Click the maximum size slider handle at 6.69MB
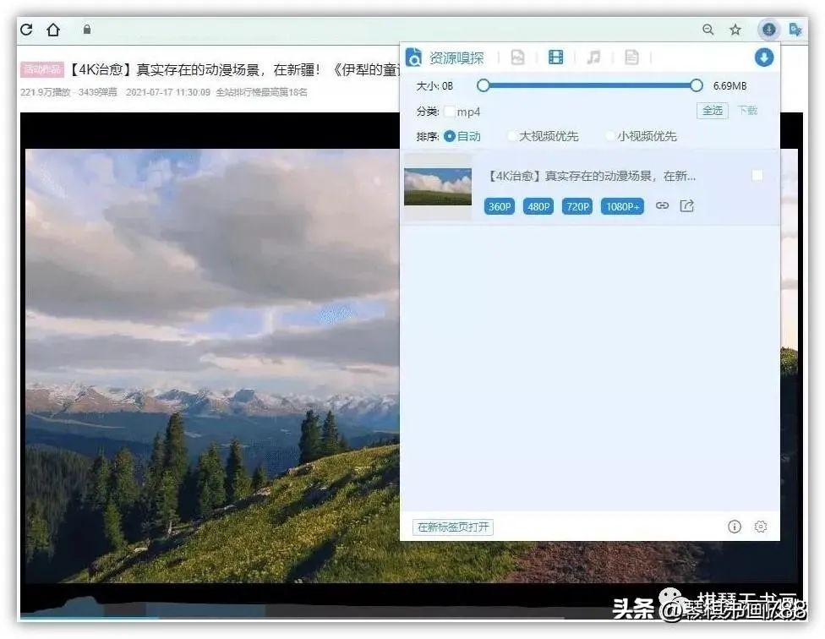The width and height of the screenshot is (825, 639). point(697,85)
